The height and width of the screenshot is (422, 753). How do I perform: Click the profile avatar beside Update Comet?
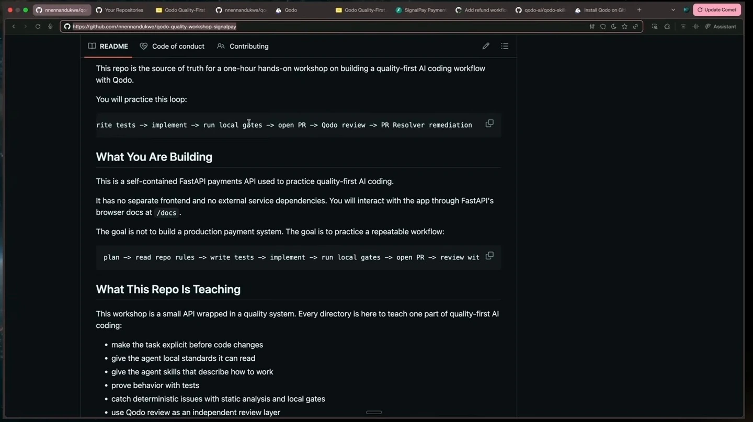(686, 10)
